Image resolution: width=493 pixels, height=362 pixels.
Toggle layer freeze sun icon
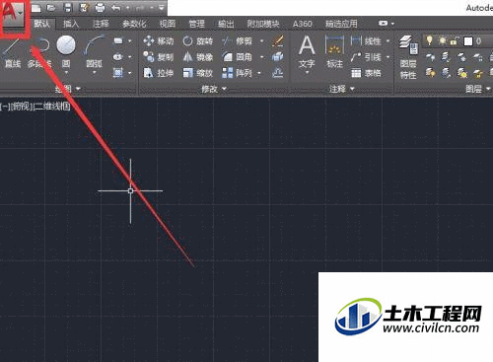(x=443, y=40)
